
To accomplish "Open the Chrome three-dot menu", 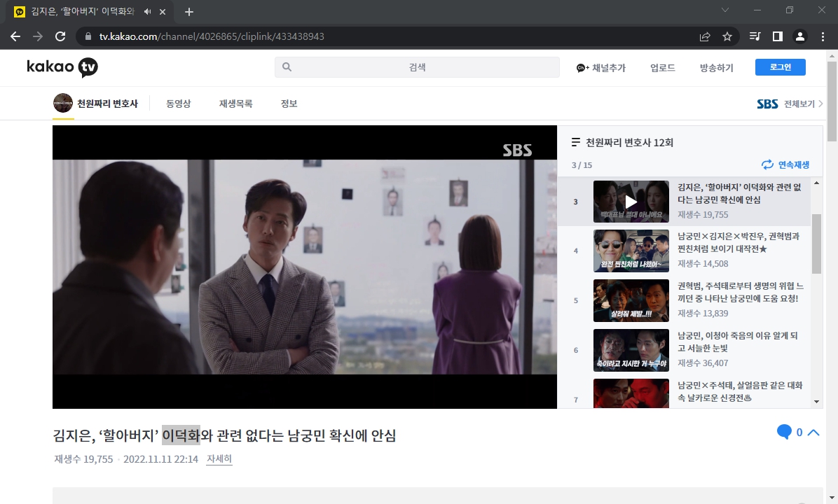I will (x=823, y=36).
